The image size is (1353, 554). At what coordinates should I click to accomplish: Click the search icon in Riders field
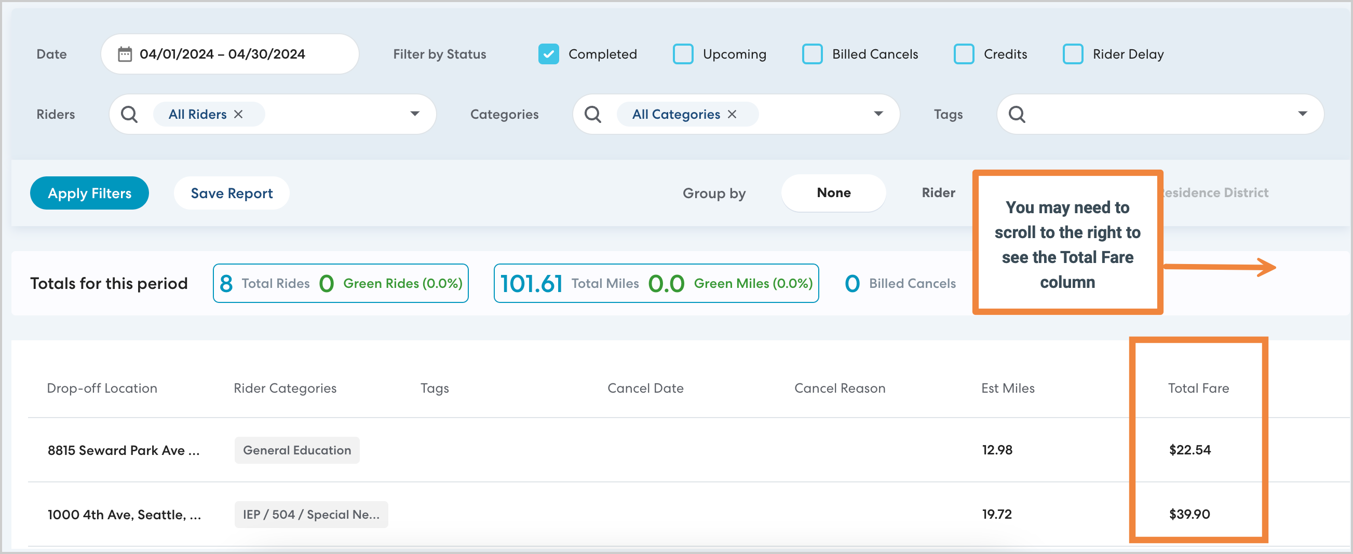(x=129, y=114)
